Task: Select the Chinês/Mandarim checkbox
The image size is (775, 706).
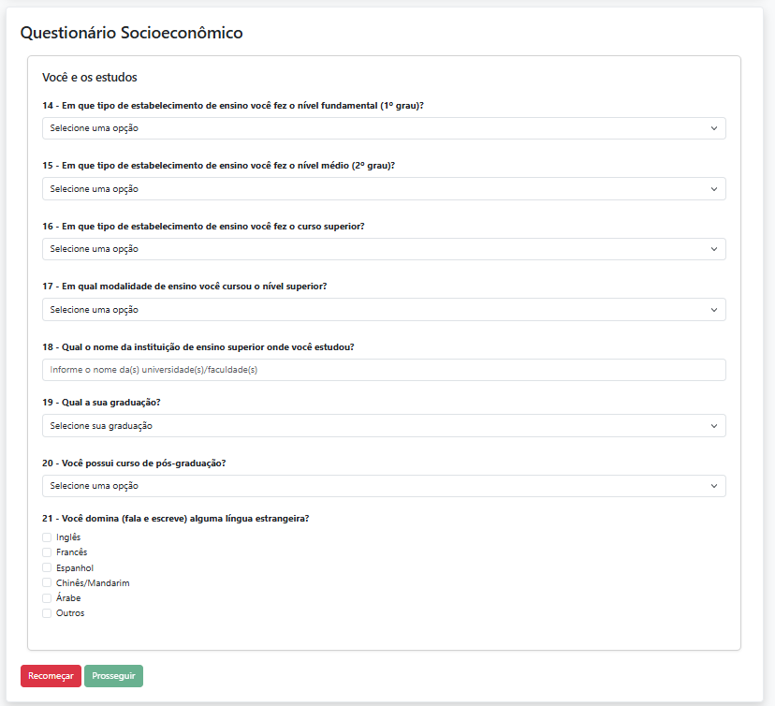Action: (47, 583)
